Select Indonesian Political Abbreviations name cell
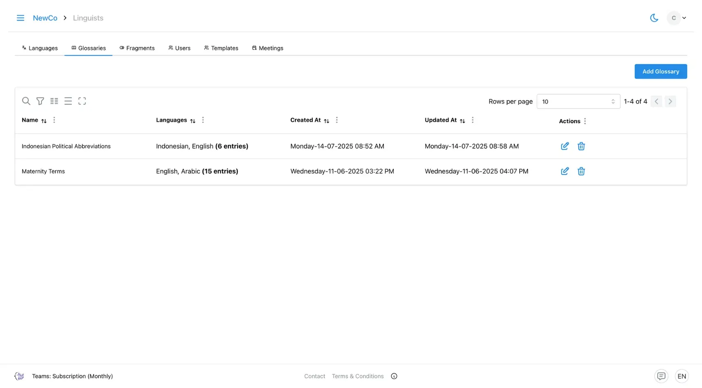The image size is (702, 388). (66, 146)
